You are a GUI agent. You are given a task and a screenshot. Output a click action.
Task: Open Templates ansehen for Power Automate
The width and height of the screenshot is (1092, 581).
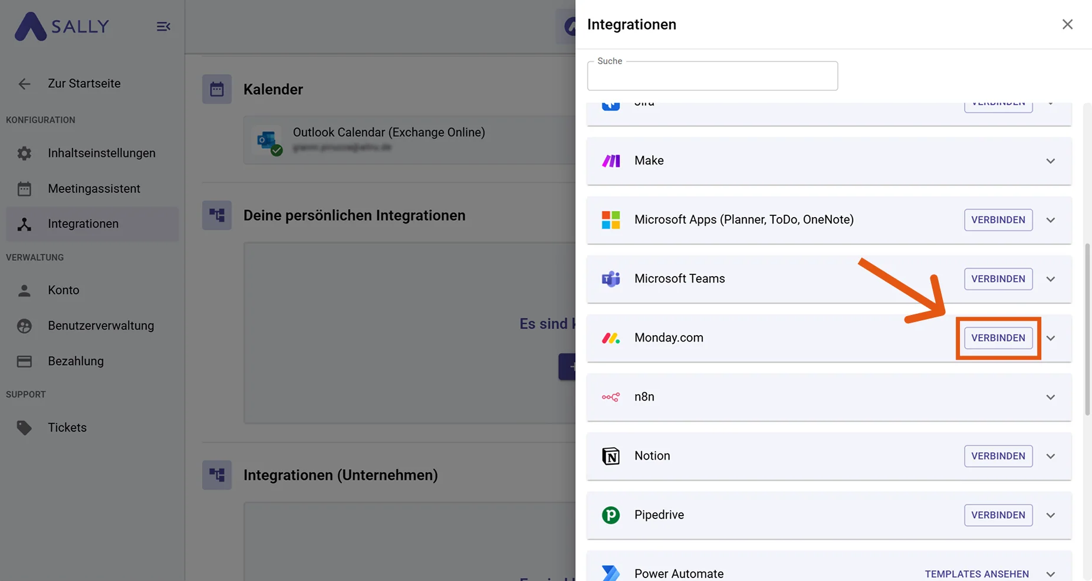click(976, 574)
